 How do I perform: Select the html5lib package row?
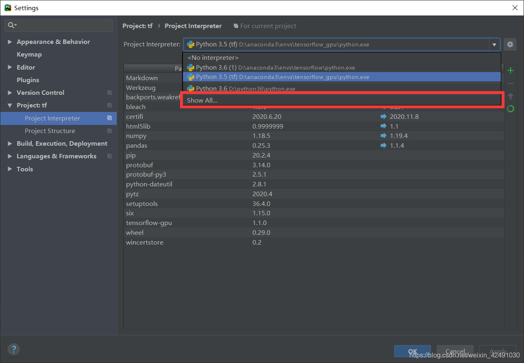314,126
